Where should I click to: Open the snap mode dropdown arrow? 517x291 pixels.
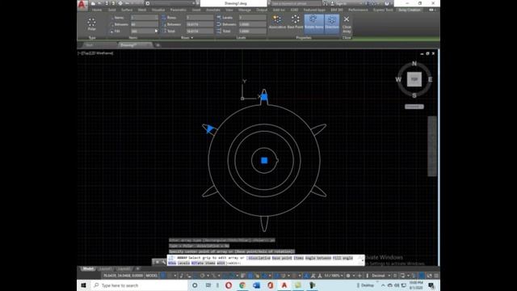174,276
